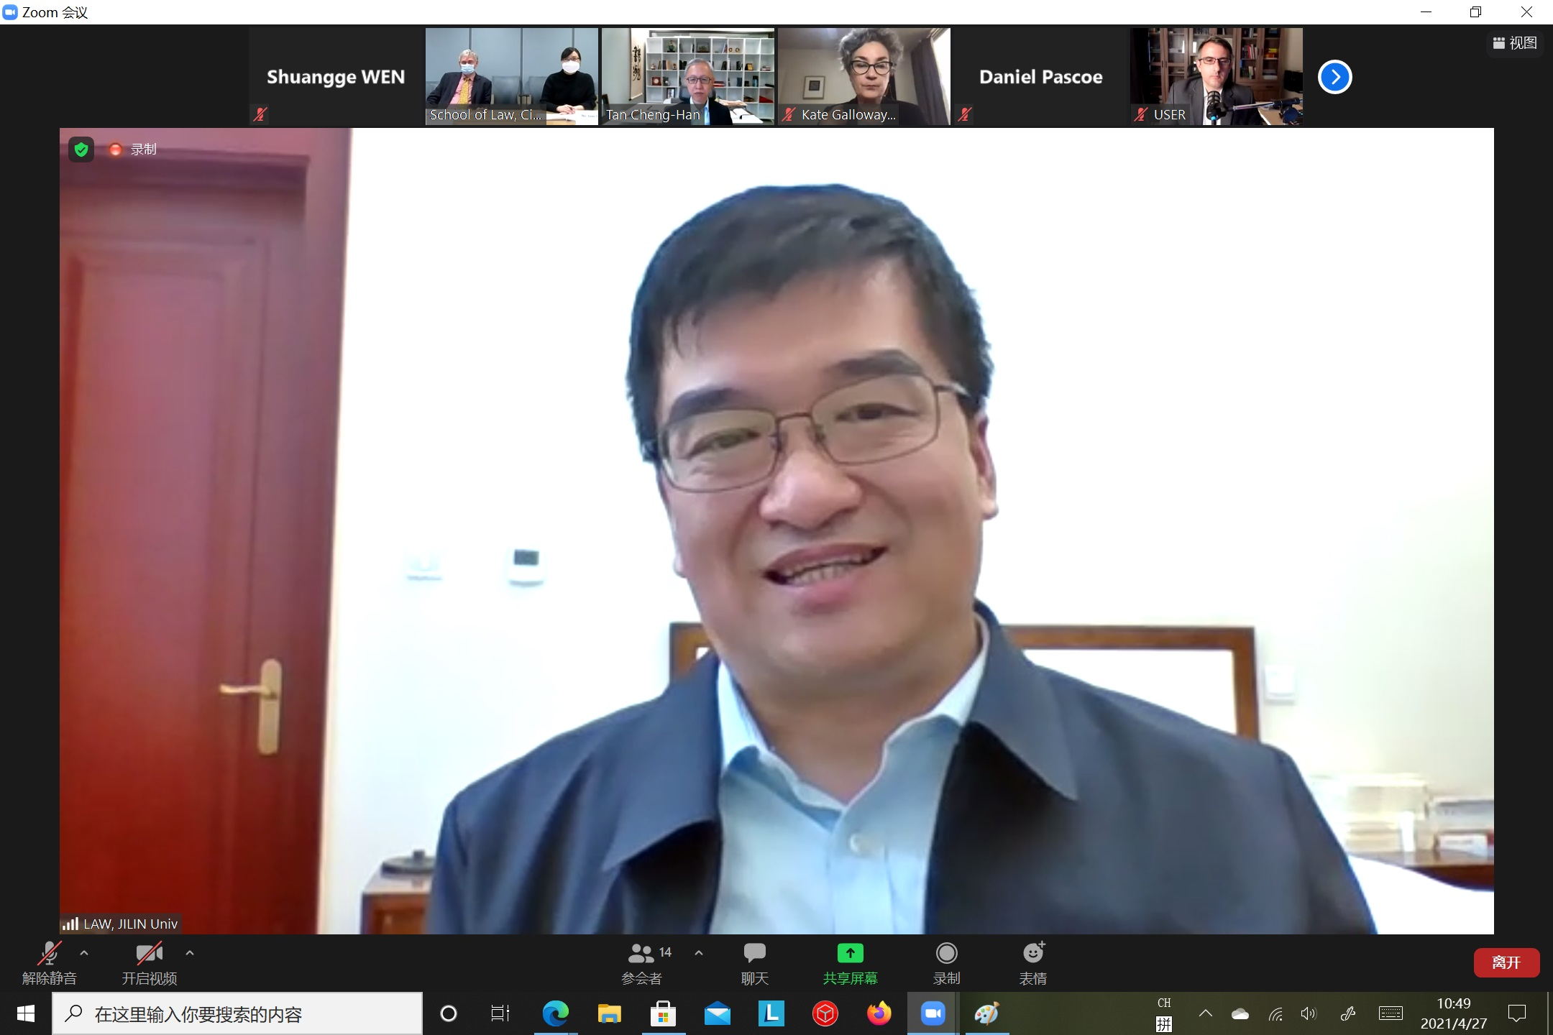Open the 聊天 chat panel

tap(754, 962)
